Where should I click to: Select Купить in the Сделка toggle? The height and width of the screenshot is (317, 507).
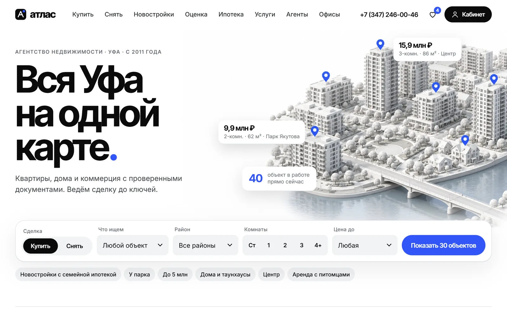point(40,246)
